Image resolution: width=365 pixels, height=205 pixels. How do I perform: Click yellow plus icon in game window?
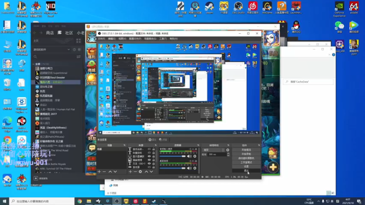pyautogui.click(x=273, y=167)
